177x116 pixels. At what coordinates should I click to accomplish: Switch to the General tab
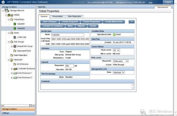tap(44, 16)
